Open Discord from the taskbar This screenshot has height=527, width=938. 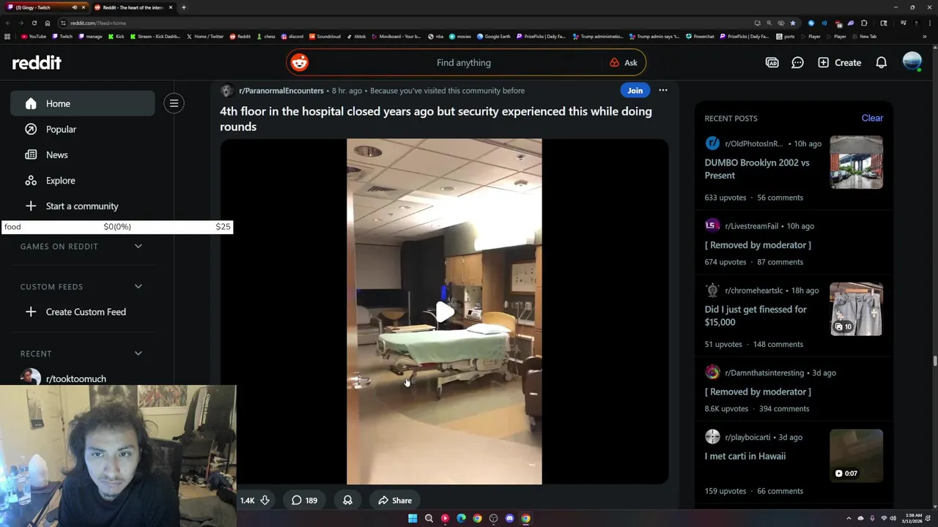(x=509, y=518)
